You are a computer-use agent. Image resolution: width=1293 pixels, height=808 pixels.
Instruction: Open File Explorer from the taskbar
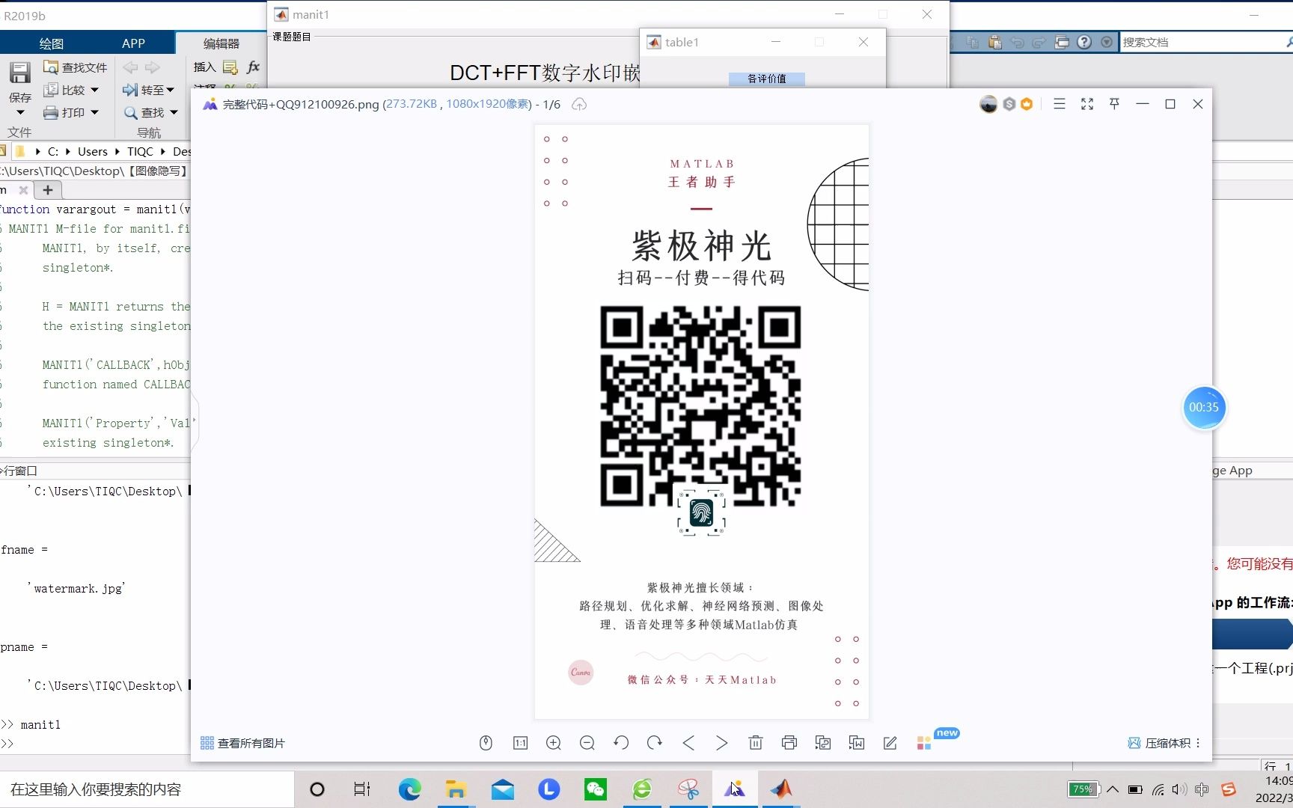click(x=456, y=789)
